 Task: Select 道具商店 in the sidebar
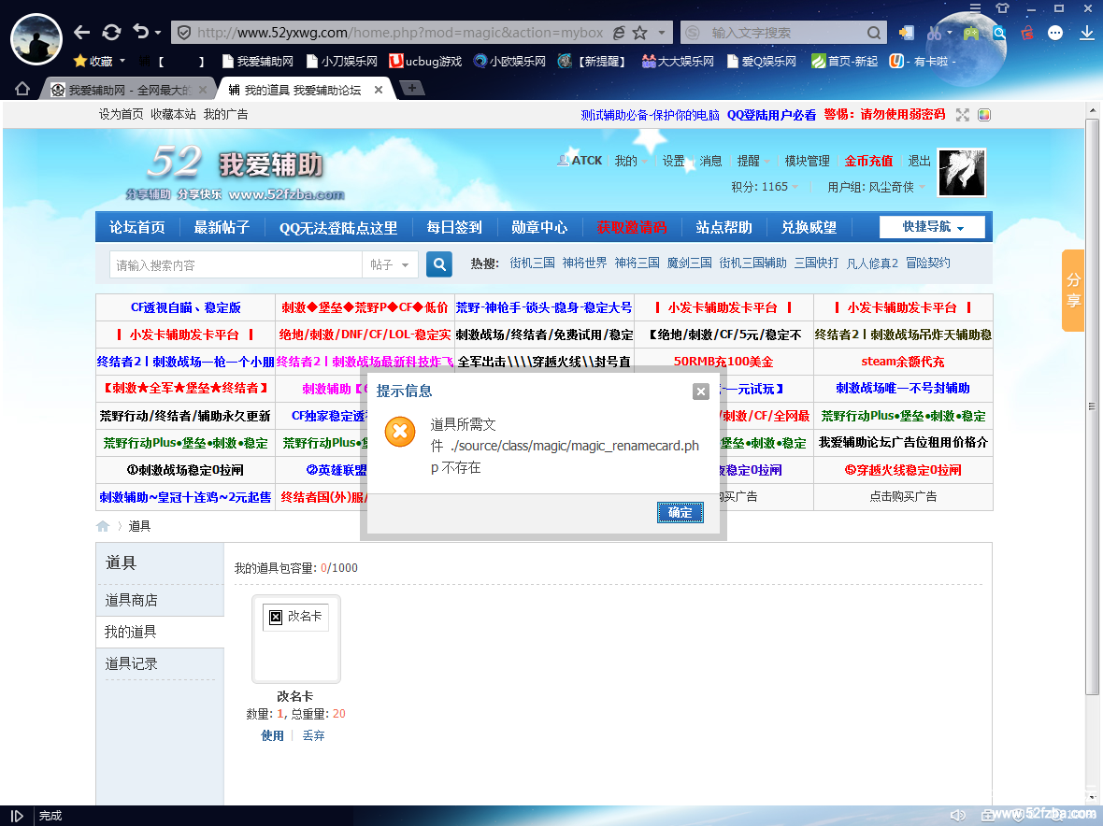pos(131,600)
